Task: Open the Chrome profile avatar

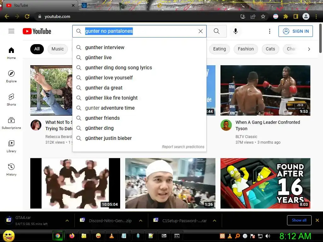Action: [306, 16]
